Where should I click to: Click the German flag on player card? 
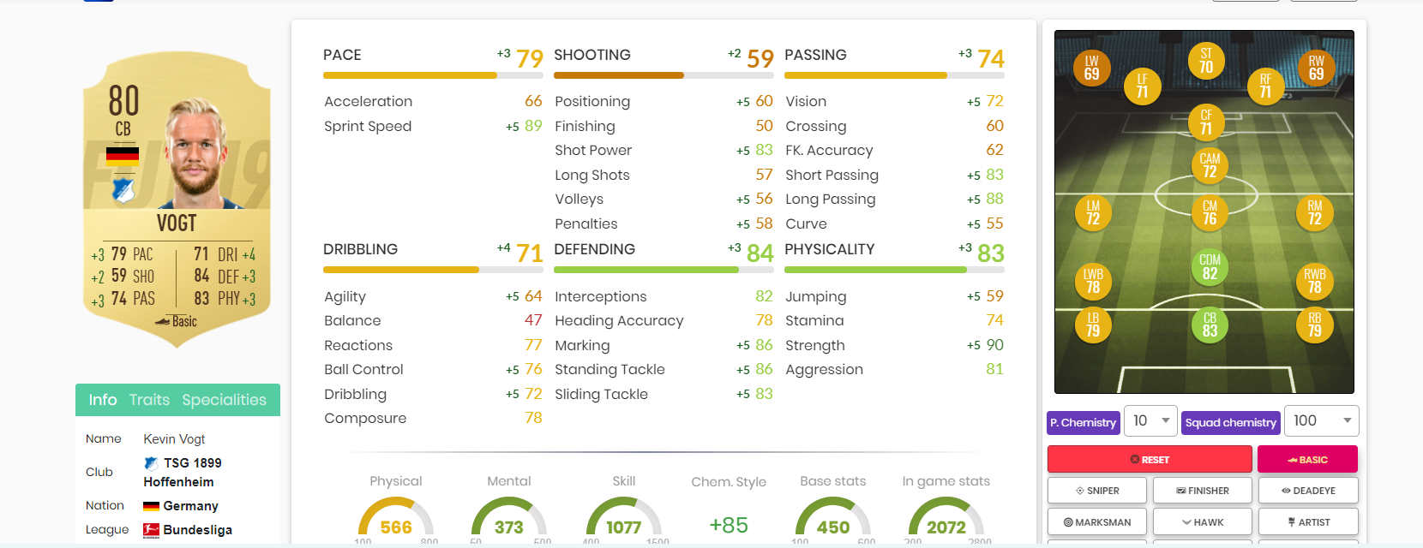(123, 156)
